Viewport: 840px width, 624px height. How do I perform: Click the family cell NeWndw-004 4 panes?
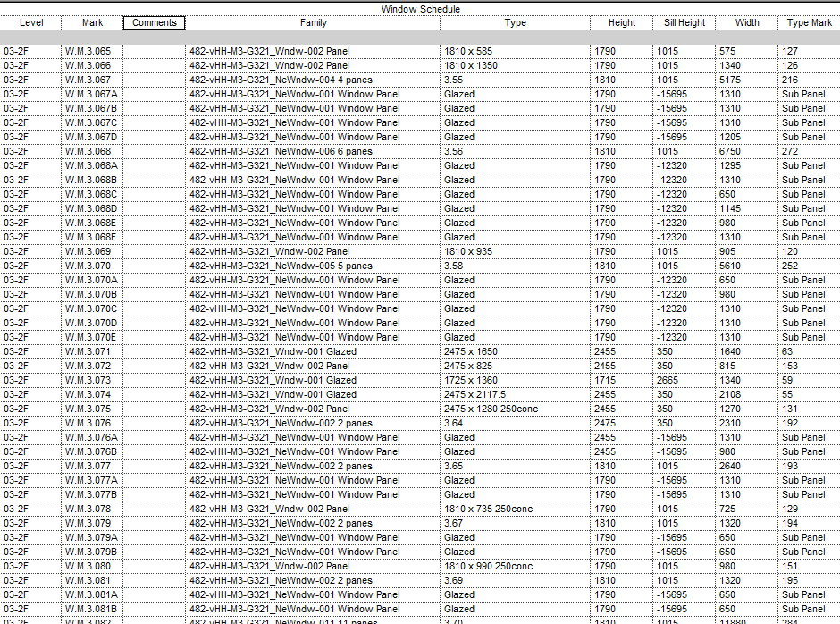pyautogui.click(x=313, y=80)
